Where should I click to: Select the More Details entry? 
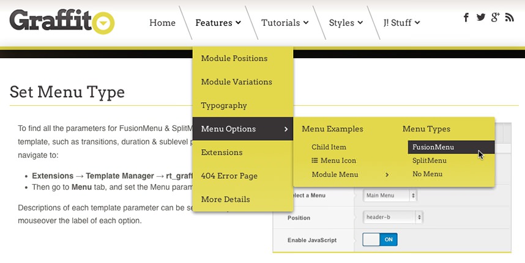[x=243, y=199]
